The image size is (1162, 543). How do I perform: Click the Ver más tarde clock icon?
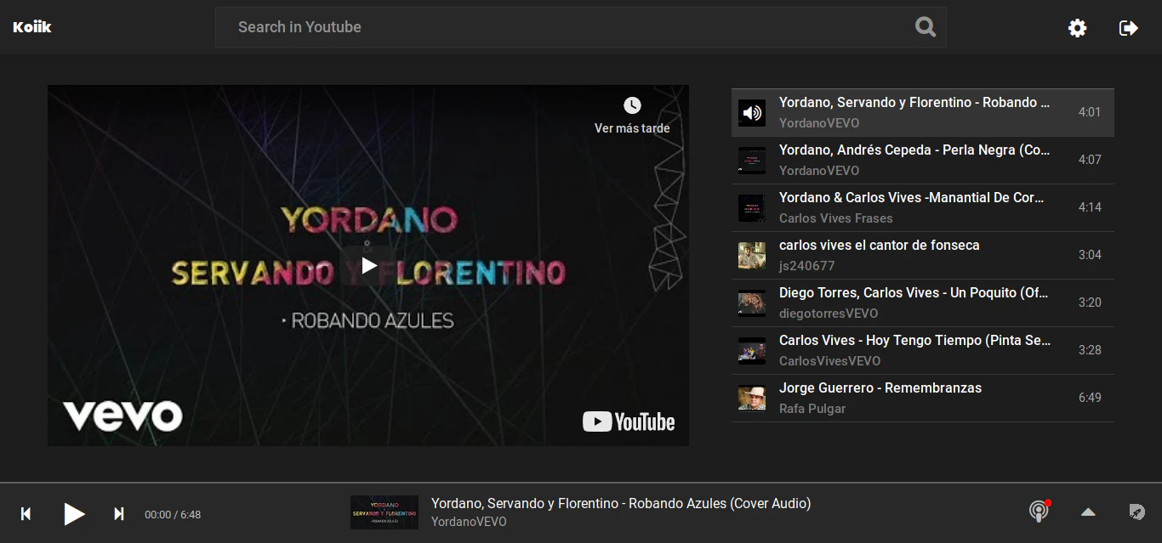coord(632,105)
